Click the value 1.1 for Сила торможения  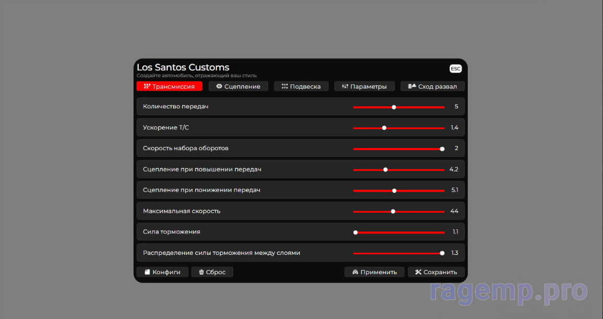click(455, 232)
